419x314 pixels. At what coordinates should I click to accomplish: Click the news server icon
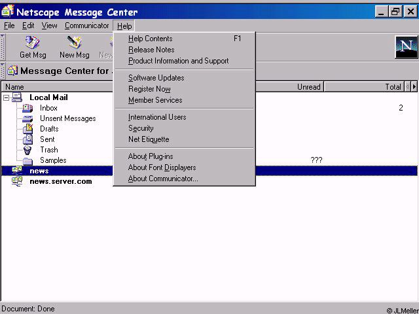17,171
